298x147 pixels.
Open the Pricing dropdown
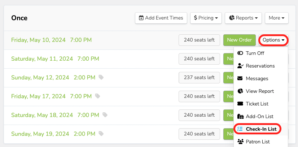pos(206,18)
